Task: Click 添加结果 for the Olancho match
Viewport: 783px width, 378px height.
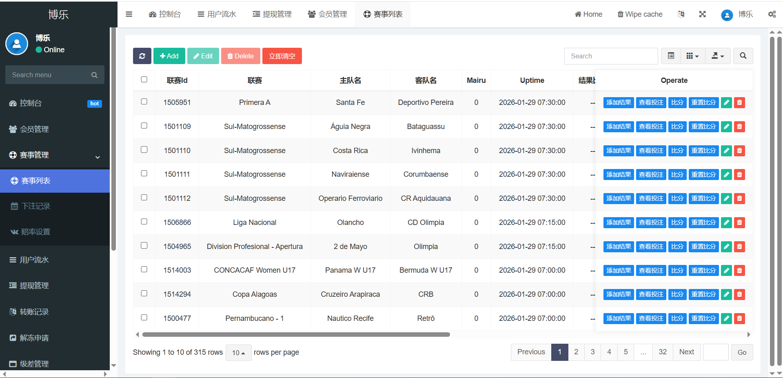Action: coord(618,222)
